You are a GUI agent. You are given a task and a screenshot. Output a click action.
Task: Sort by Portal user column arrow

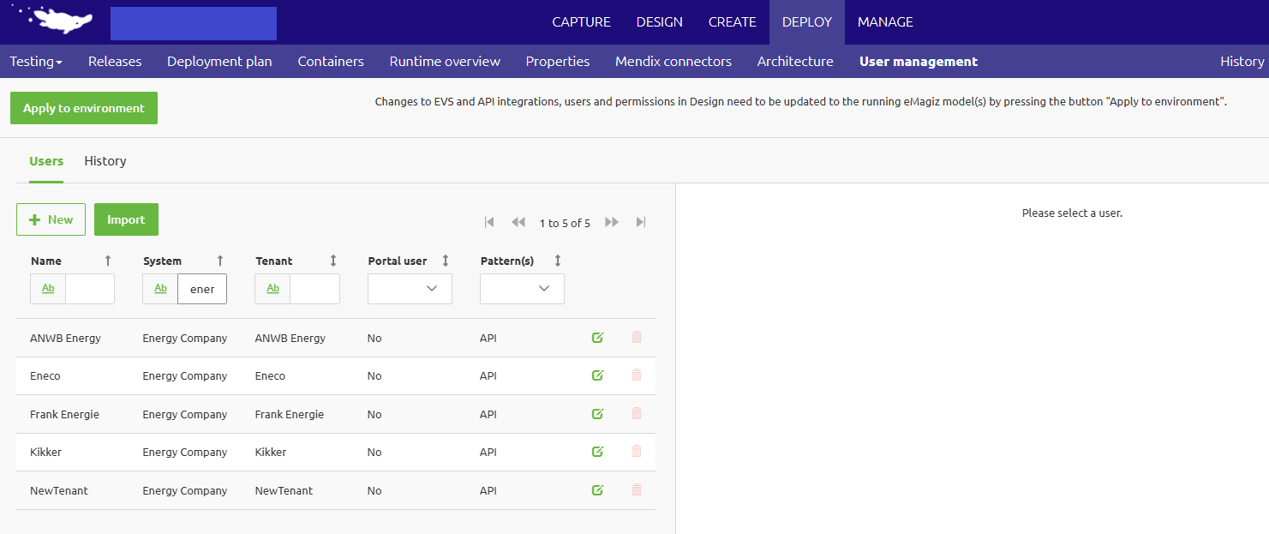tap(446, 261)
